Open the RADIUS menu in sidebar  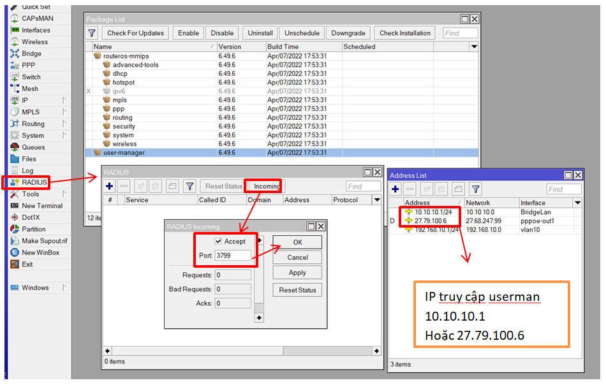34,182
